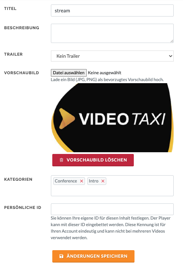
Task: Click the Intro tag label
Action: [x=94, y=181]
